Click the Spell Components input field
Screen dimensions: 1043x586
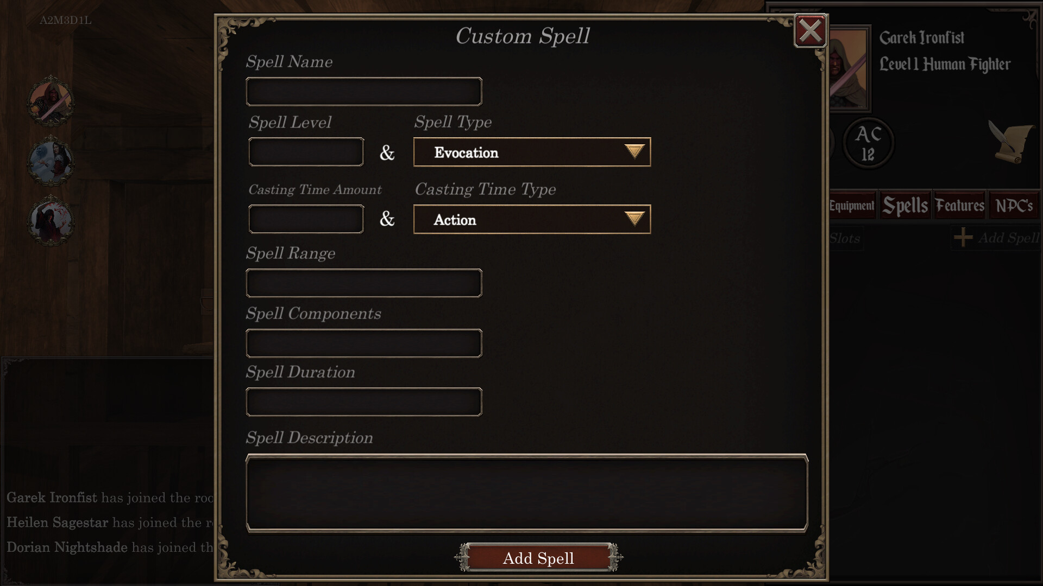point(364,343)
